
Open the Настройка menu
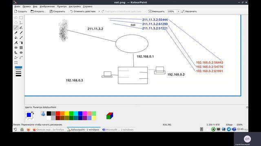click(x=75, y=6)
